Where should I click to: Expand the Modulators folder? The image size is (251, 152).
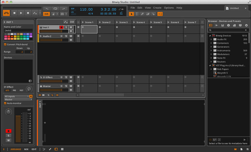point(211,54)
